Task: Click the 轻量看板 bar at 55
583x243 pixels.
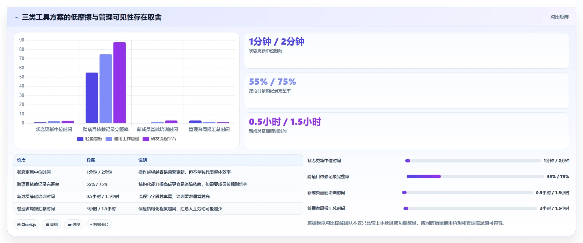Action: (92, 98)
